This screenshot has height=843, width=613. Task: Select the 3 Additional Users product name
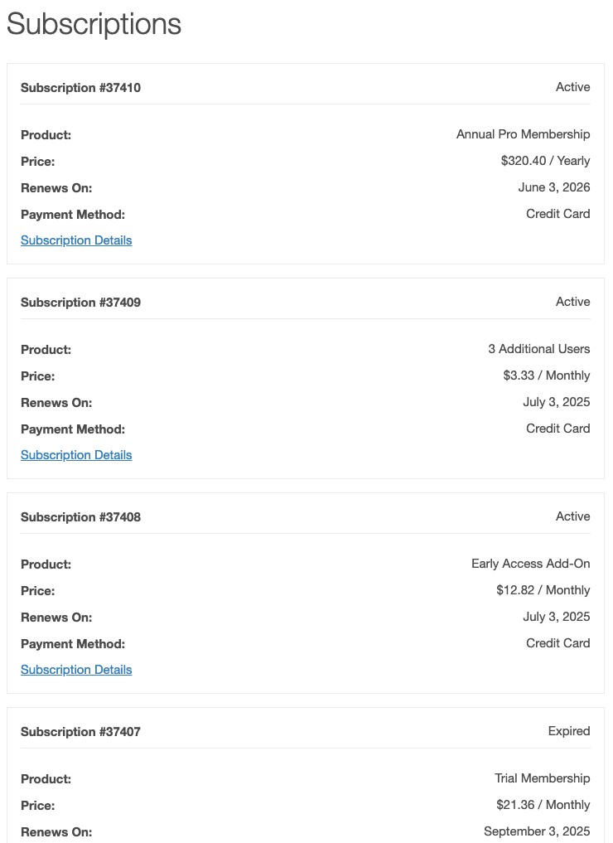point(538,349)
